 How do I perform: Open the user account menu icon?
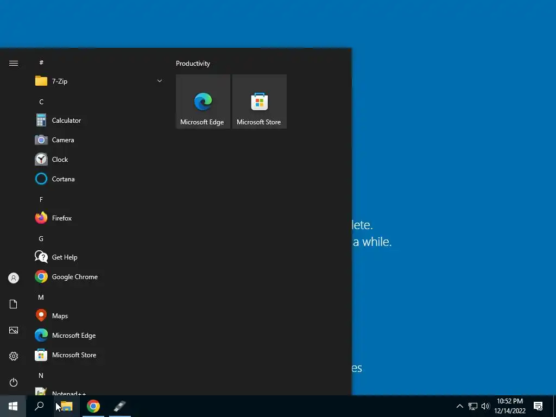click(14, 278)
